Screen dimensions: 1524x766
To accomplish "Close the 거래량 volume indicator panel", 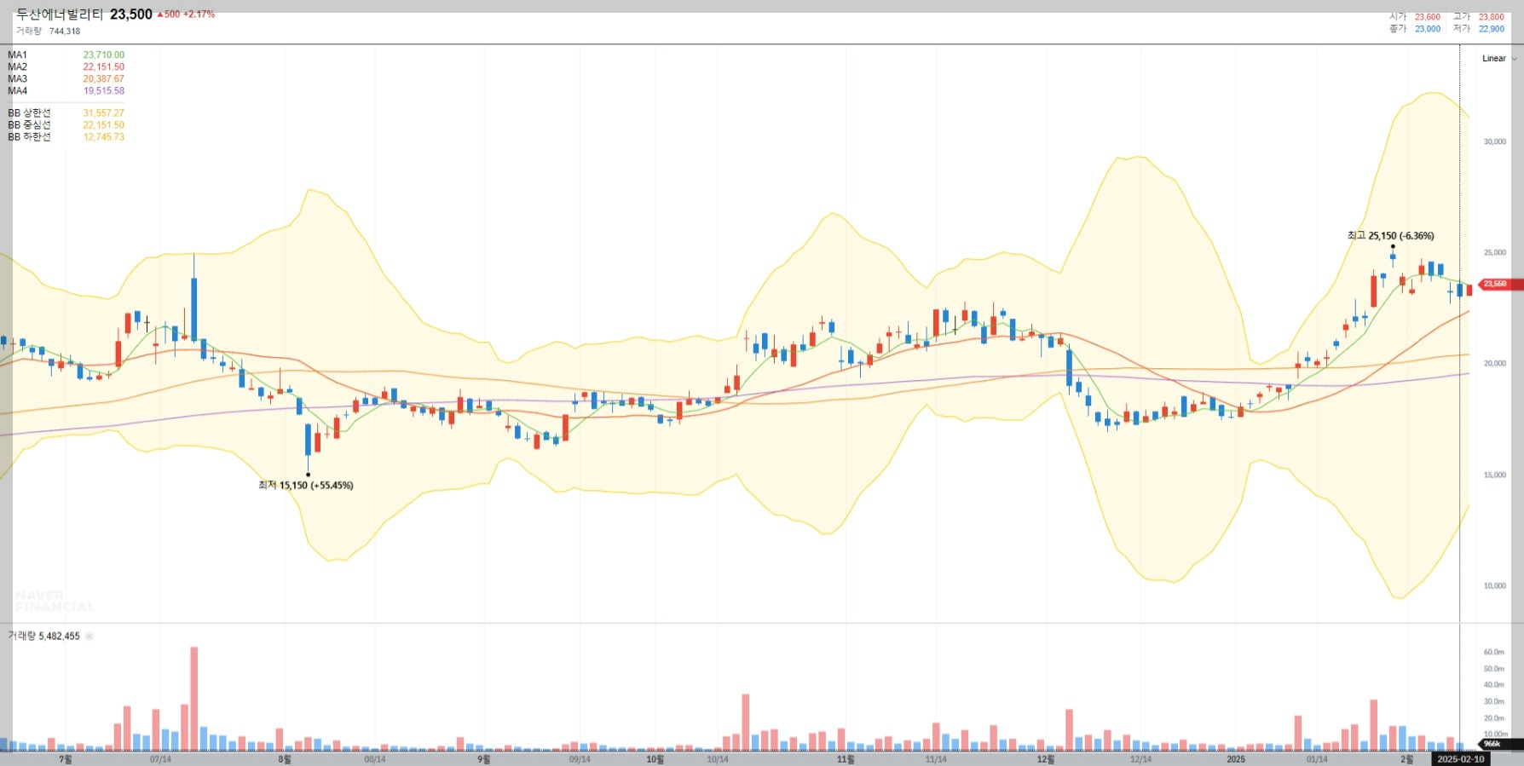I will [89, 636].
